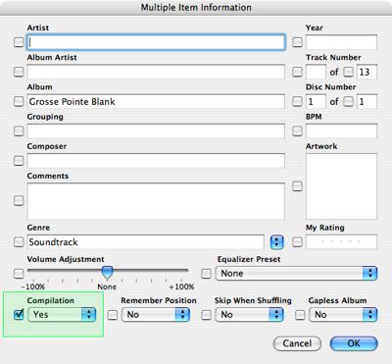
Task: Open the Skip When Shuffling dropdown
Action: 249,315
